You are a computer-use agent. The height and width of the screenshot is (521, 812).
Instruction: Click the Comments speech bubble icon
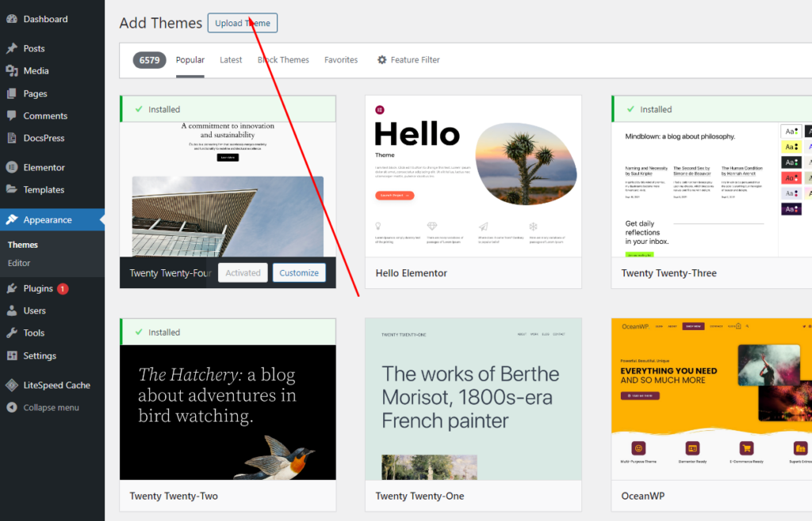pyautogui.click(x=12, y=116)
